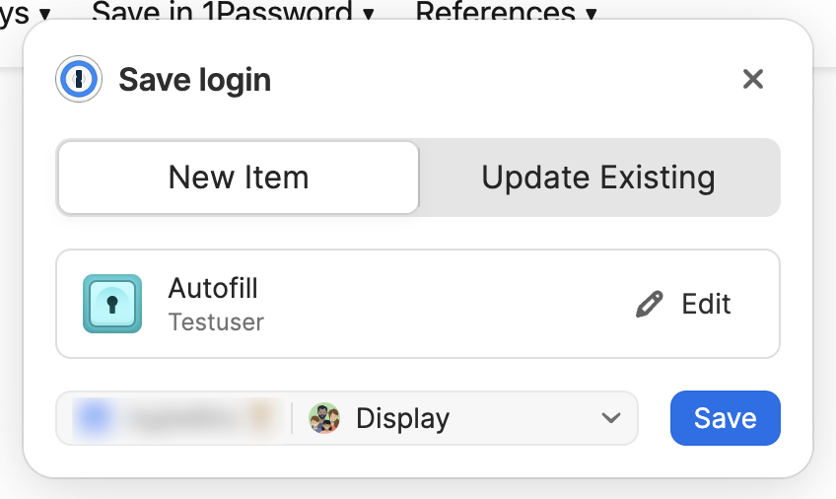The width and height of the screenshot is (836, 499).
Task: Close the Save login dialog
Action: (753, 79)
